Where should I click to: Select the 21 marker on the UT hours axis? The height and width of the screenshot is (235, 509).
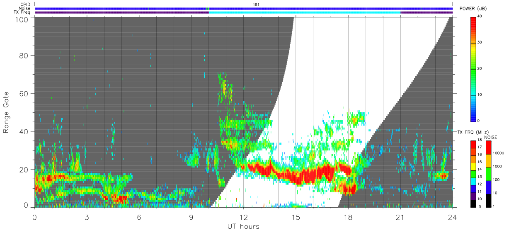(x=400, y=217)
